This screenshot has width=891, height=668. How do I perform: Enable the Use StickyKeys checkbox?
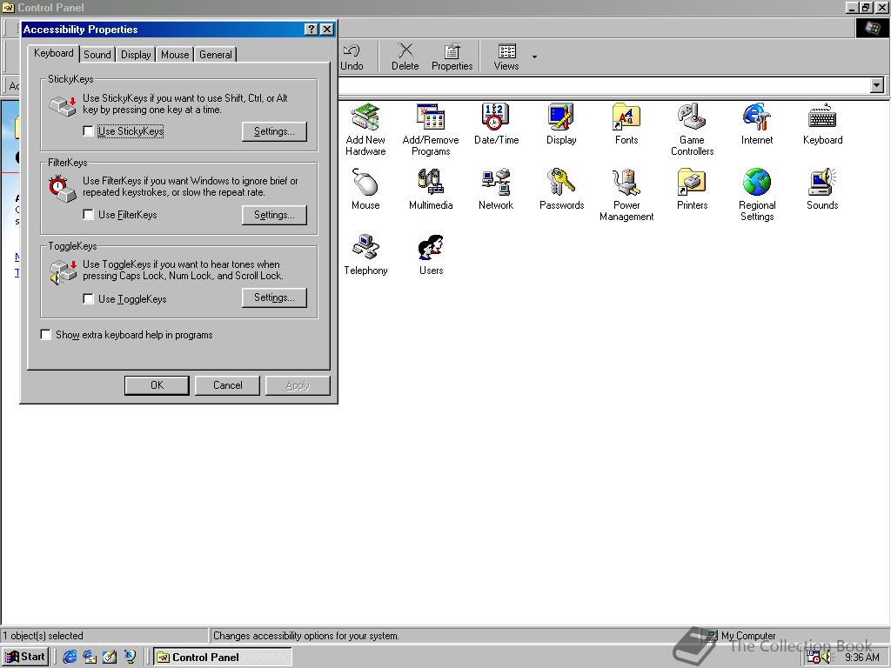point(88,131)
